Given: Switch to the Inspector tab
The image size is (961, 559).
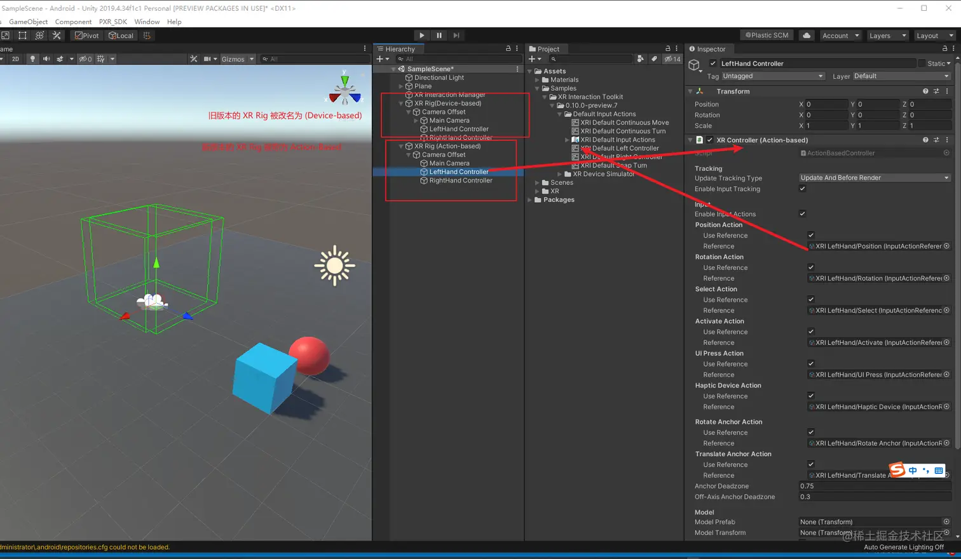Looking at the screenshot, I should point(707,49).
